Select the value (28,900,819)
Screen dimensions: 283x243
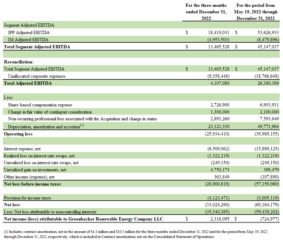click(217, 184)
